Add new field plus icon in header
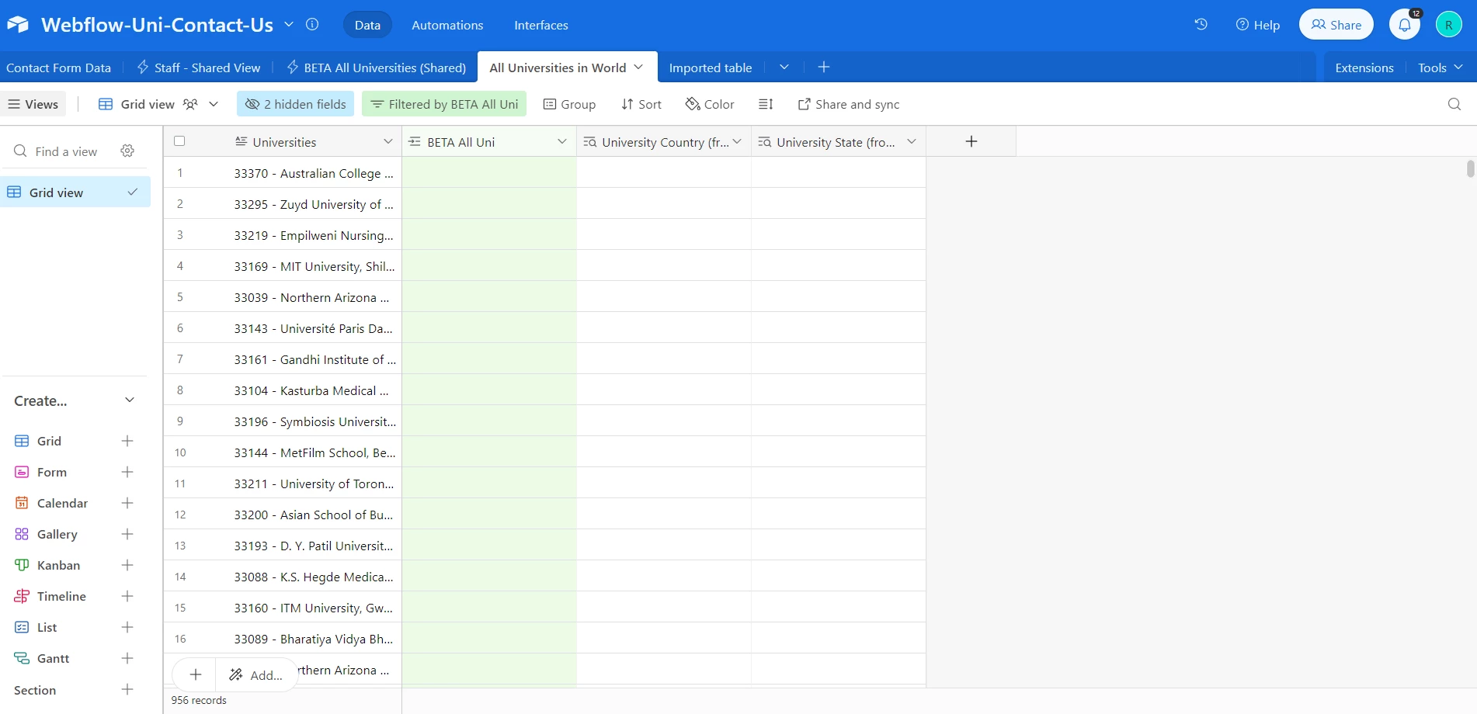The height and width of the screenshot is (714, 1477). click(x=971, y=141)
